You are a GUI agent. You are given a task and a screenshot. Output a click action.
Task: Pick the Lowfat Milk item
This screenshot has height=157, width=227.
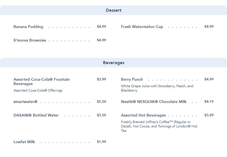pos(24,142)
